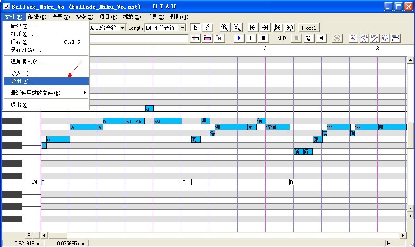Choose 退出(Q) from the File menu
Image resolution: width=415 pixels, height=247 pixels.
46,105
